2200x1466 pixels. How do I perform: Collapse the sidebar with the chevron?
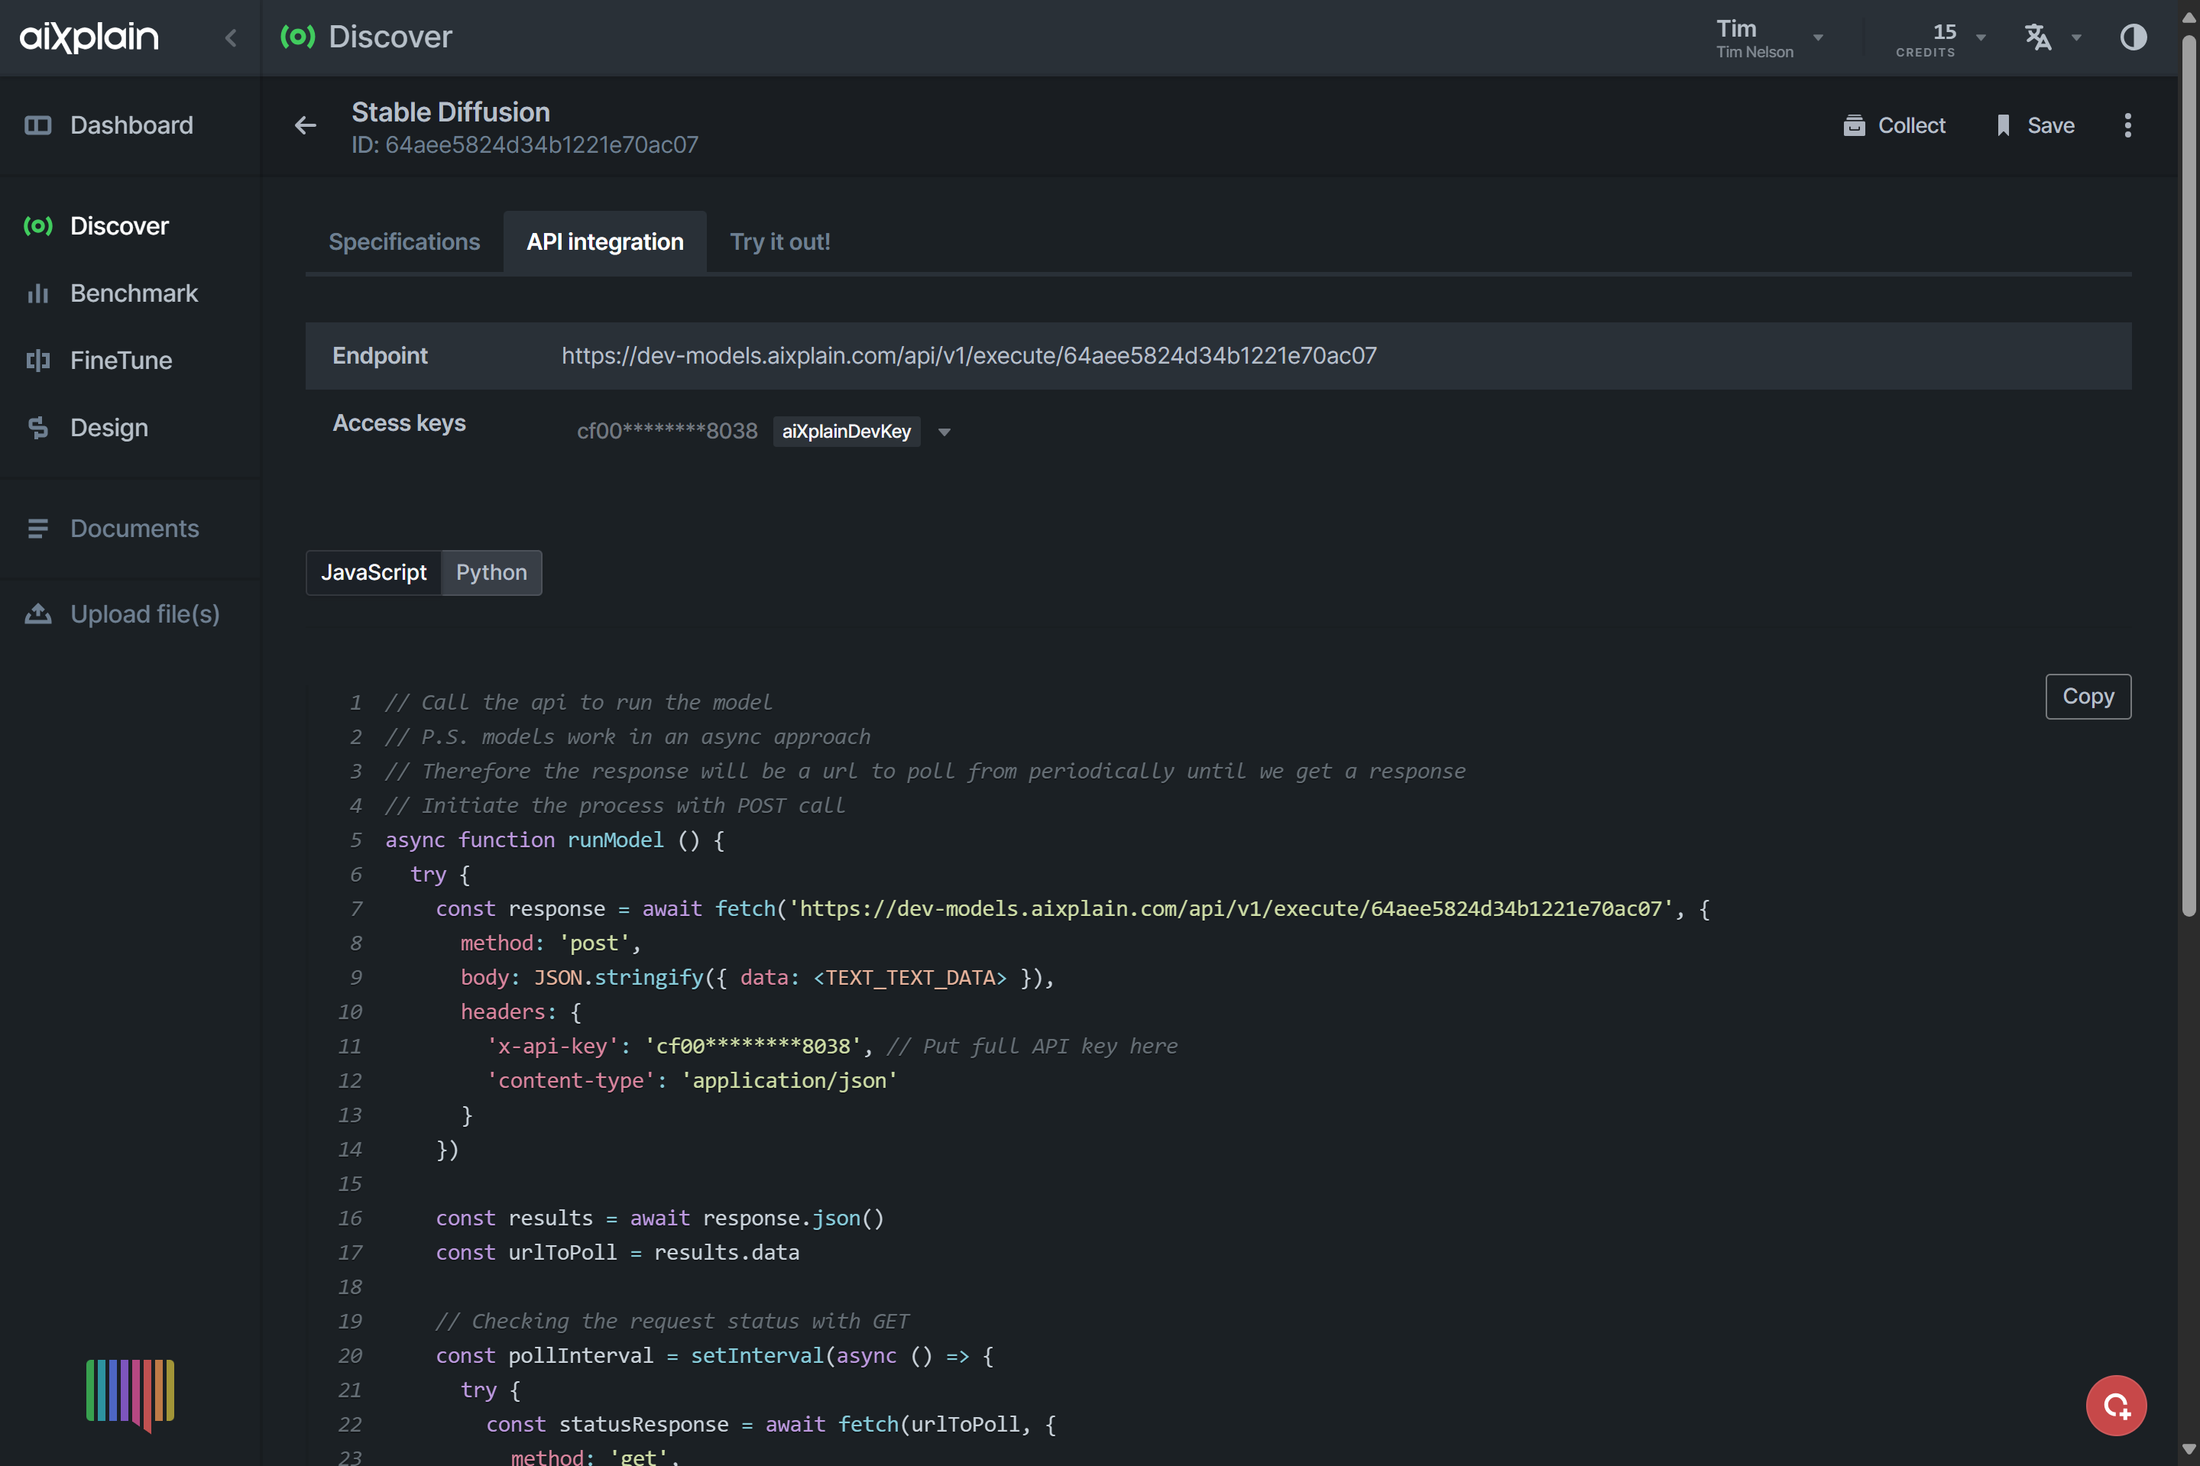pyautogui.click(x=231, y=37)
